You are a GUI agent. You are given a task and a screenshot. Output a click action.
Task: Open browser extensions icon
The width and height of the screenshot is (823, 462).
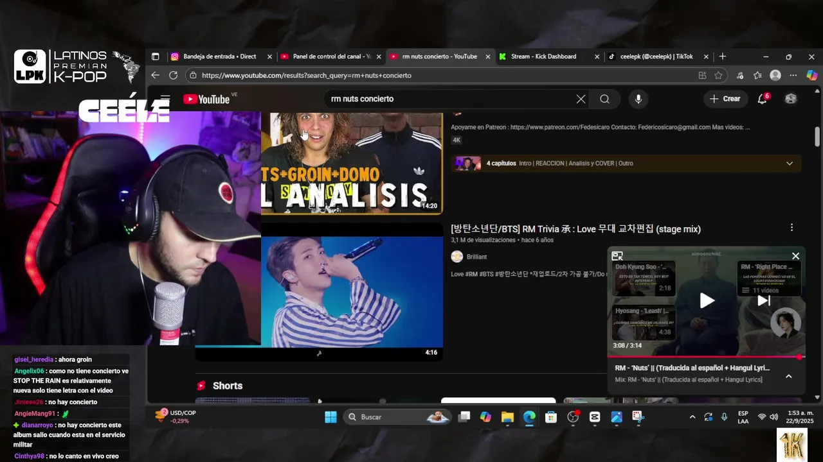741,75
